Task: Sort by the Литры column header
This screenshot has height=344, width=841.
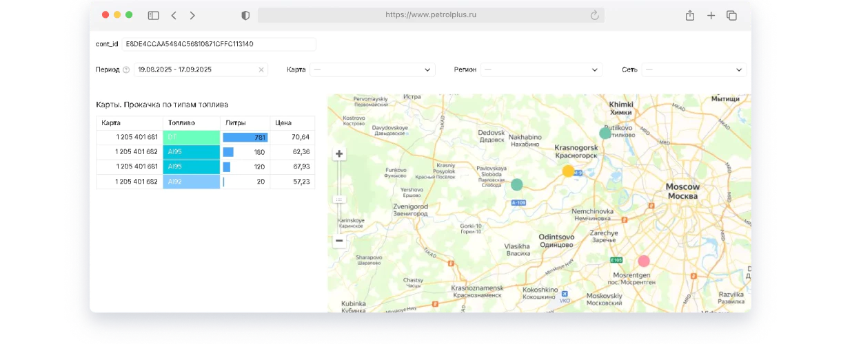Action: (x=245, y=123)
